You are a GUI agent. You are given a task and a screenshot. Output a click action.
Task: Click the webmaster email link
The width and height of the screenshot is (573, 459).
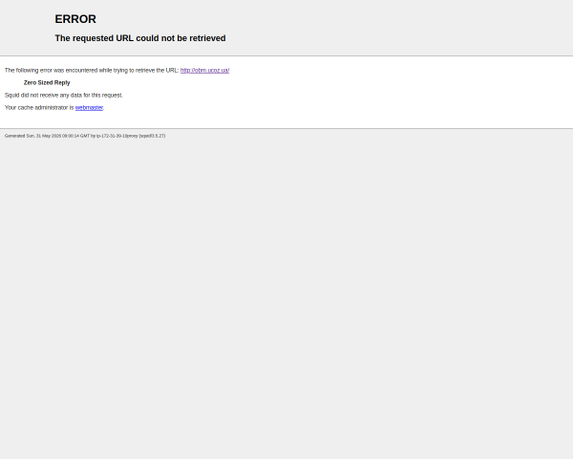coord(89,108)
